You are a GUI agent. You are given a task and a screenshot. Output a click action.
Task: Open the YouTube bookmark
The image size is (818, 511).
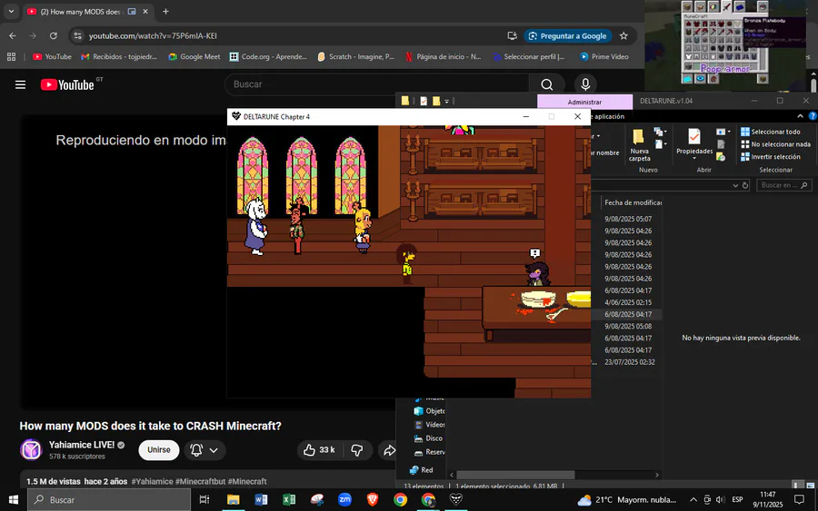(52, 57)
